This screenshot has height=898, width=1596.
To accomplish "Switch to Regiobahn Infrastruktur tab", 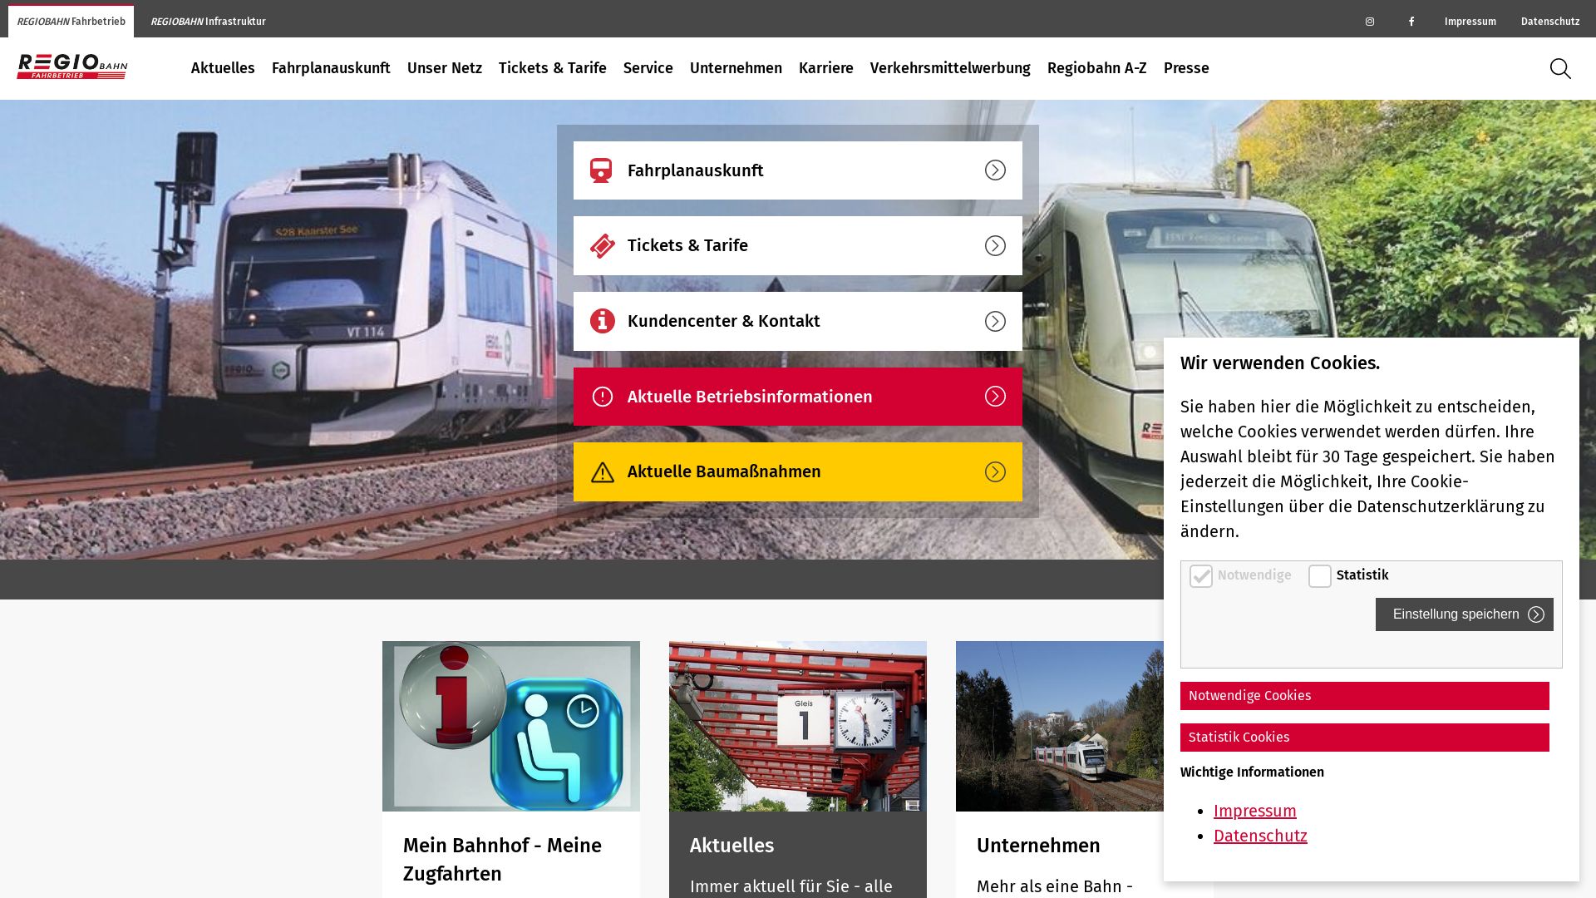I will pyautogui.click(x=208, y=22).
